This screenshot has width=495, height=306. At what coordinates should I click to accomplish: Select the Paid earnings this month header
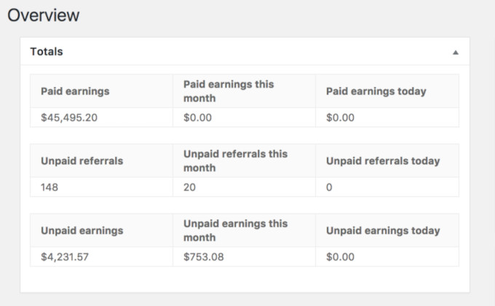(229, 91)
